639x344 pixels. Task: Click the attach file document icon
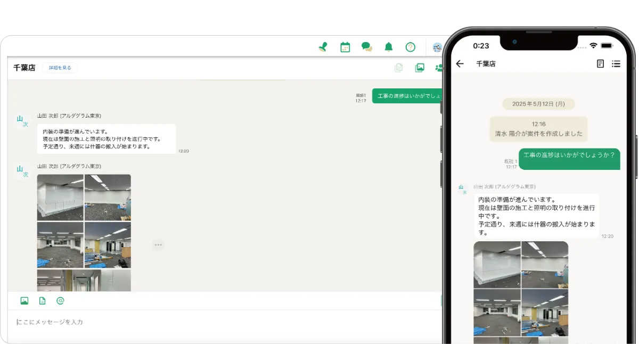pyautogui.click(x=42, y=301)
